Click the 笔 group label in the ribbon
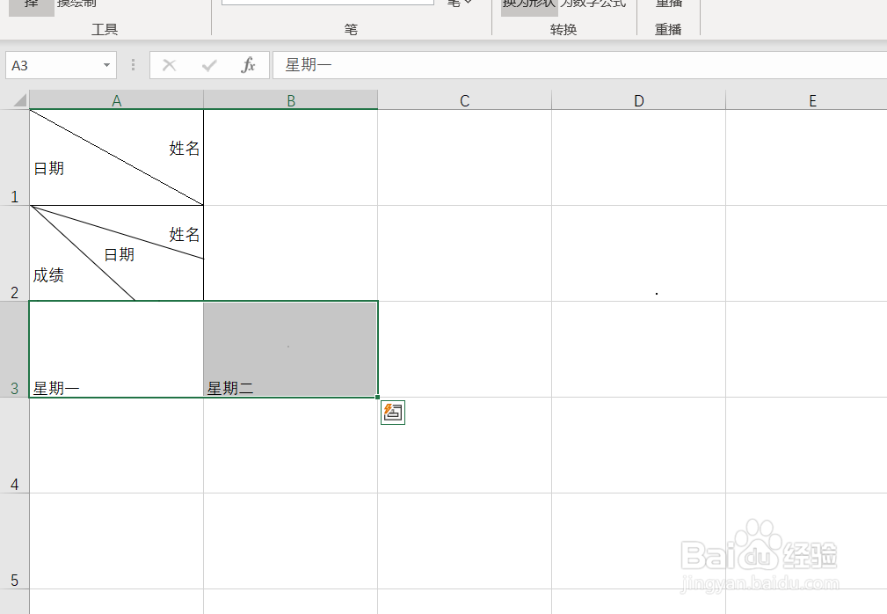Image resolution: width=887 pixels, height=614 pixels. tap(351, 29)
